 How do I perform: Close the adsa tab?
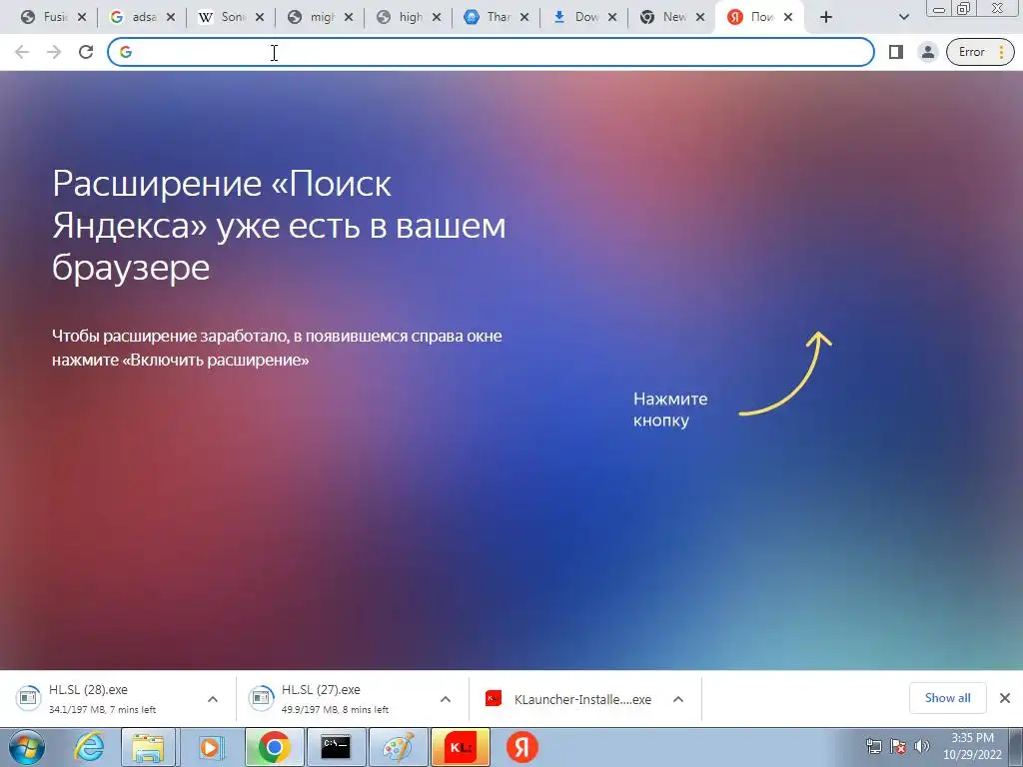coord(171,18)
